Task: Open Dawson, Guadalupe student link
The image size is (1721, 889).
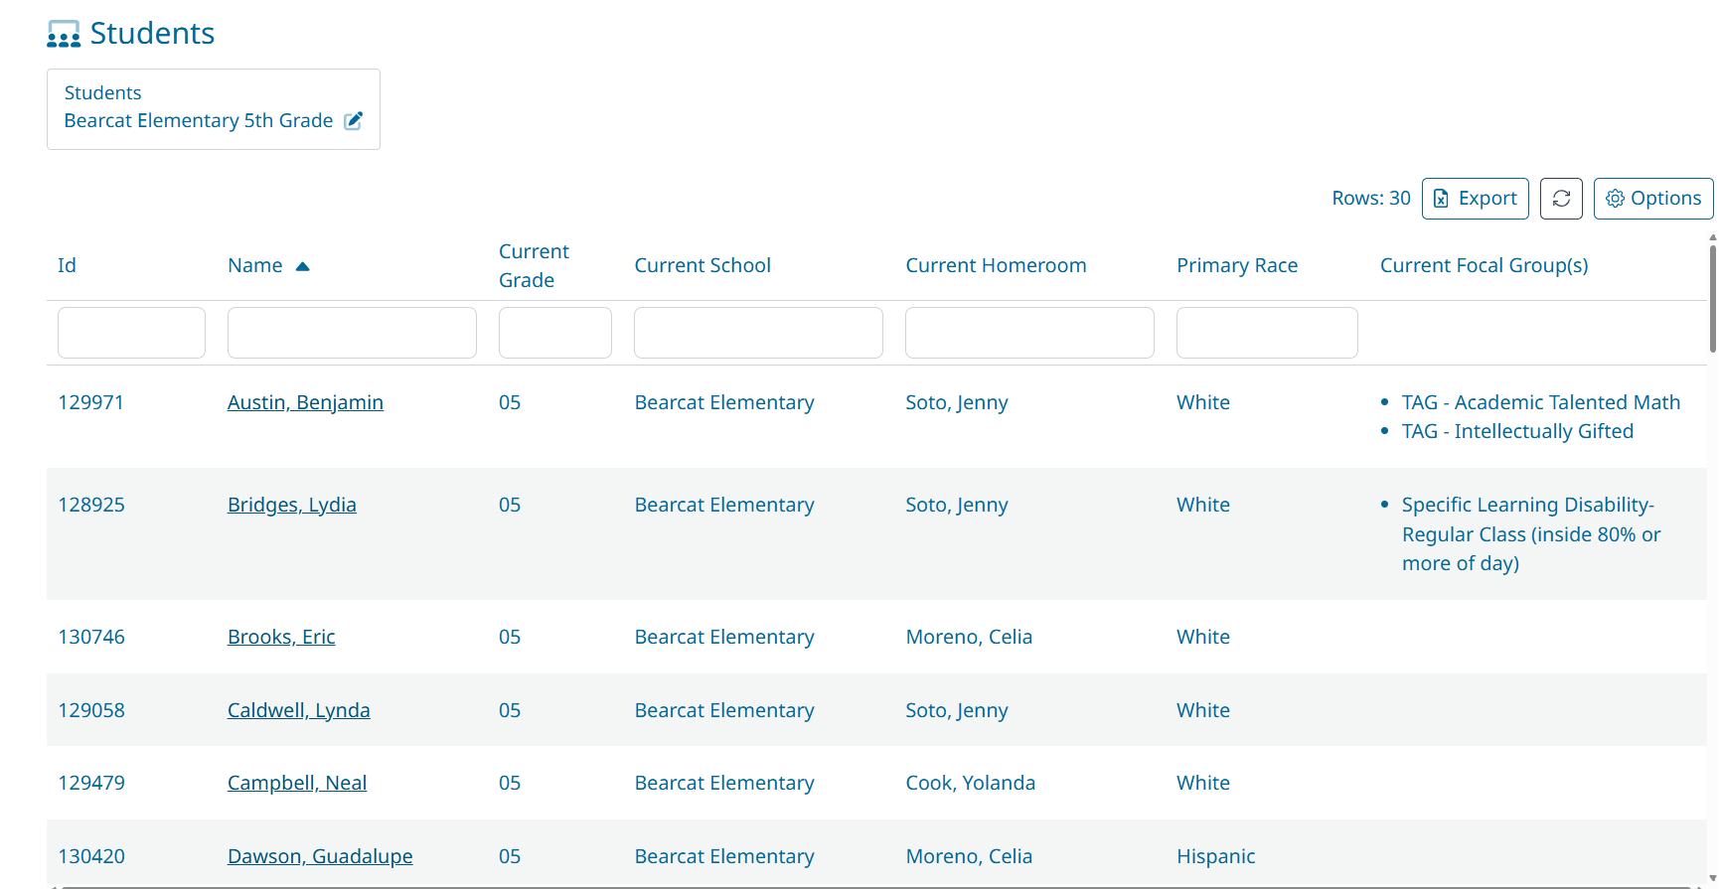Action: (x=319, y=856)
